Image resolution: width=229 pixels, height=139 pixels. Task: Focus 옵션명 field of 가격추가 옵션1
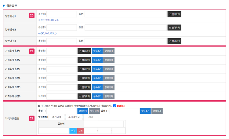coord(62,51)
